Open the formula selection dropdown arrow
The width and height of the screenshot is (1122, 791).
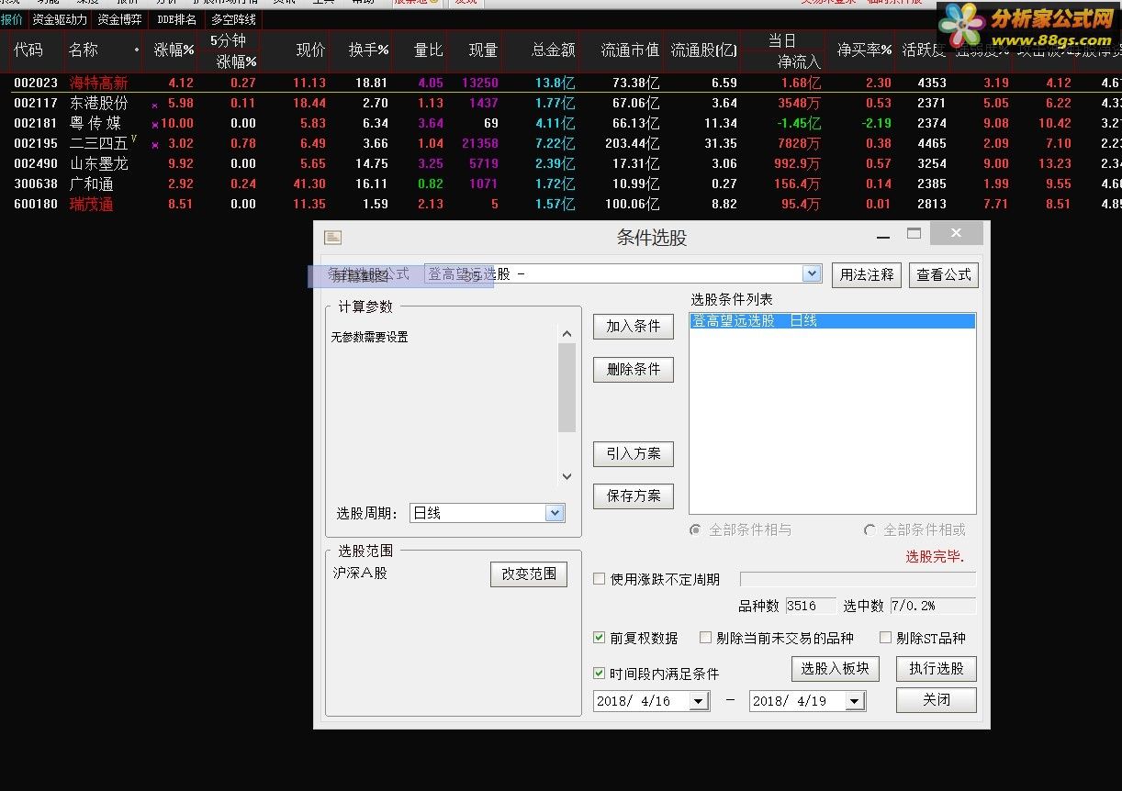pos(812,273)
